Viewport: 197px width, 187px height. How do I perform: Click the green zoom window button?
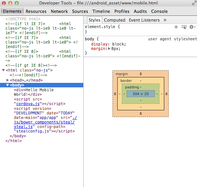pyautogui.click(x=17, y=3)
